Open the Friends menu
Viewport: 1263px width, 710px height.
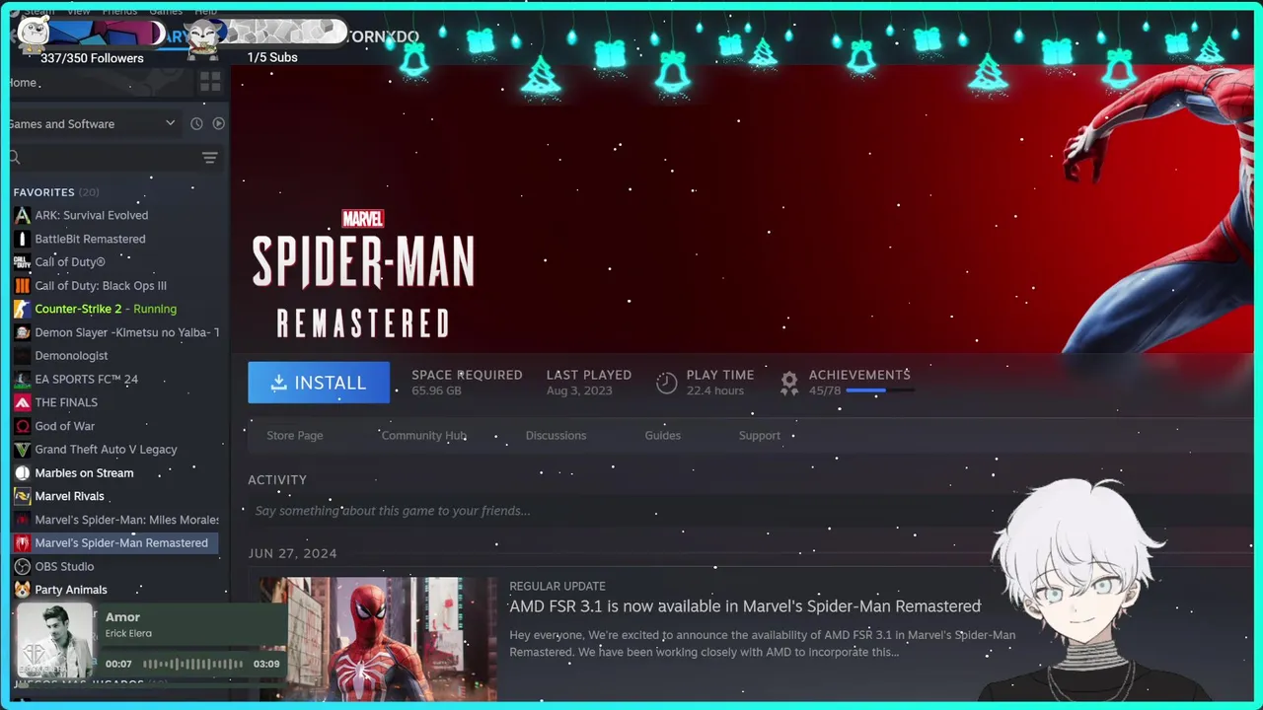click(x=120, y=11)
